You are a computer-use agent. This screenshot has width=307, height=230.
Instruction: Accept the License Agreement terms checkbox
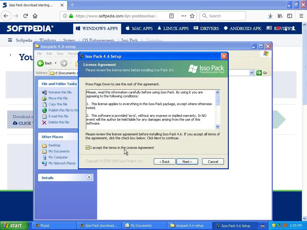pyautogui.click(x=88, y=147)
